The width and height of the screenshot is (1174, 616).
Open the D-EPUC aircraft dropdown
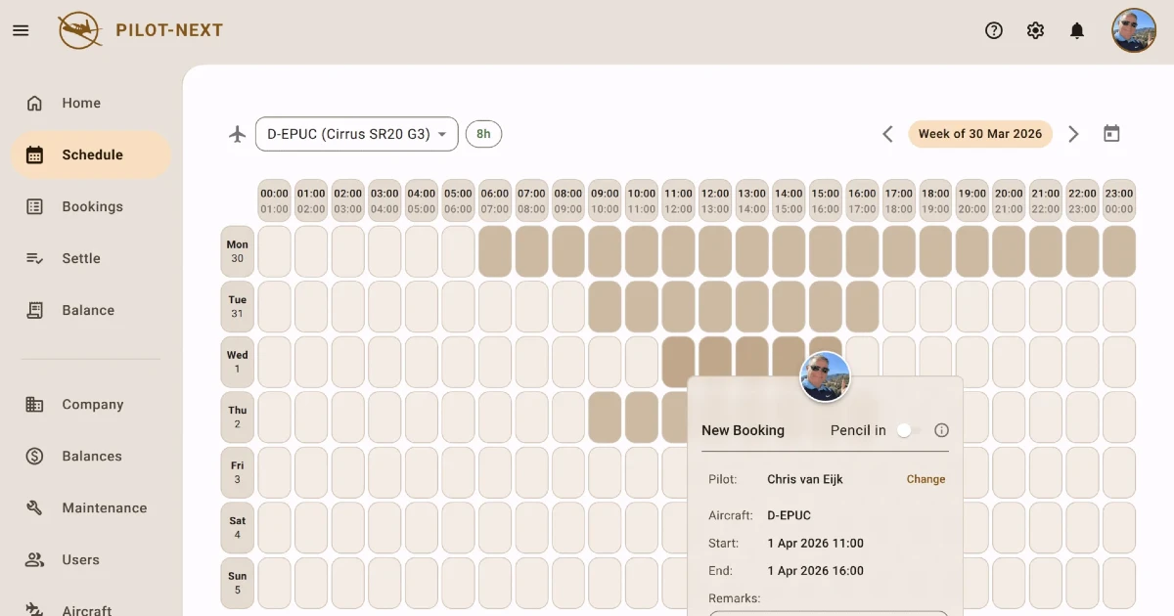click(356, 133)
